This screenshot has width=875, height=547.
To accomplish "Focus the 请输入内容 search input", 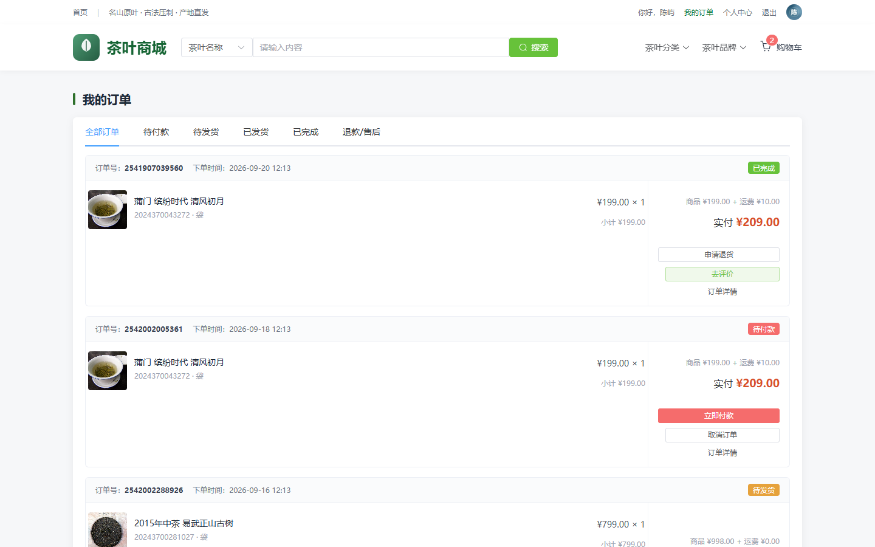I will click(381, 47).
